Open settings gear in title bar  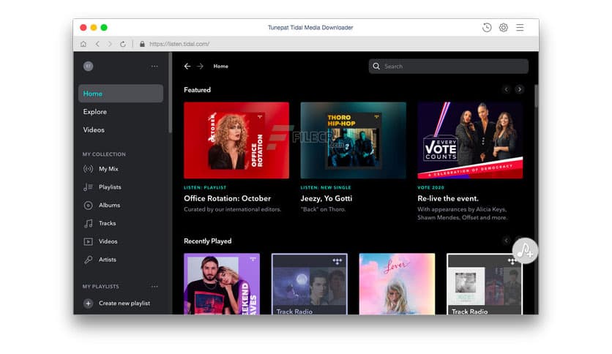pyautogui.click(x=504, y=28)
